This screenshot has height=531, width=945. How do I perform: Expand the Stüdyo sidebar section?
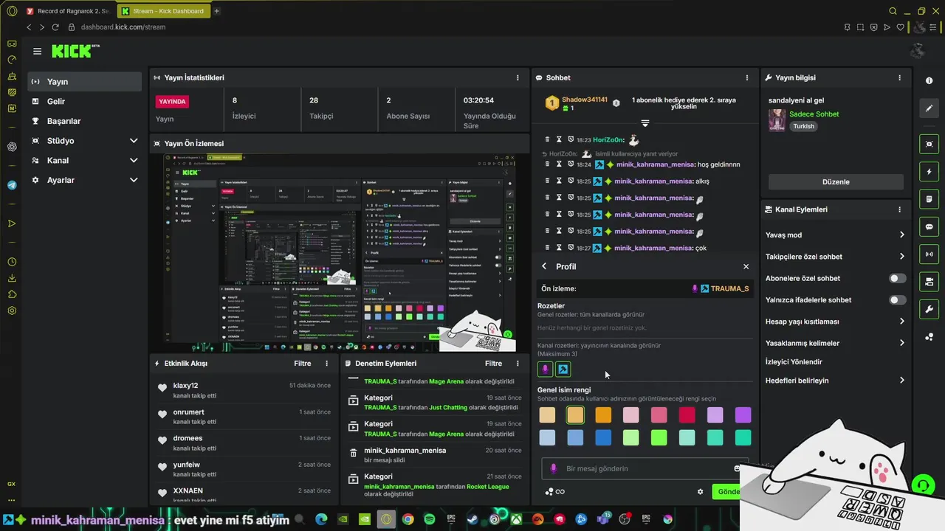pyautogui.click(x=84, y=141)
